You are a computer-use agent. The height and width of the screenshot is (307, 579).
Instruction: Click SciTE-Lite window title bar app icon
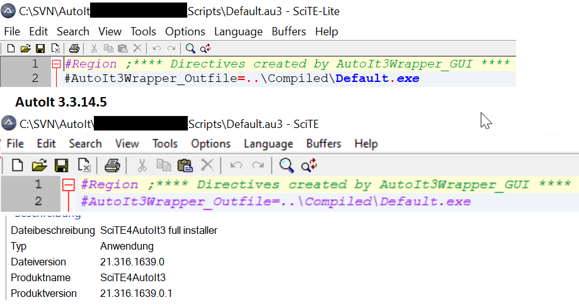(x=8, y=11)
